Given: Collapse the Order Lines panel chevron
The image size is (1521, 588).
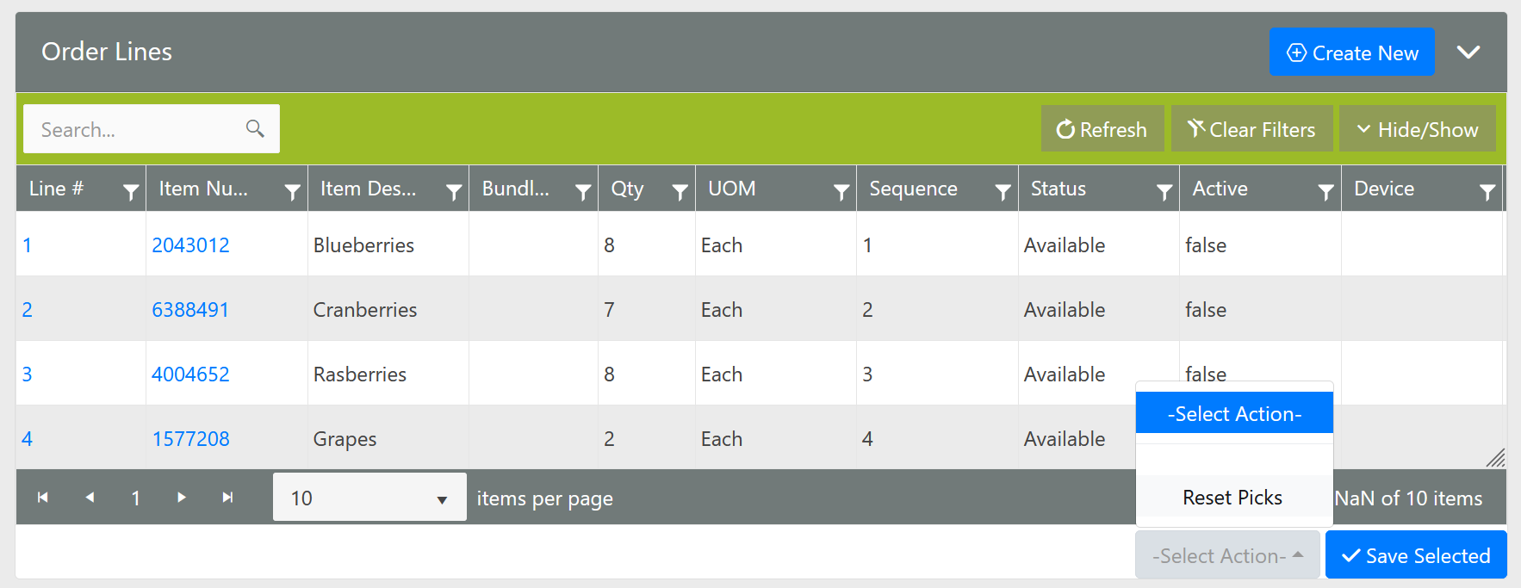Looking at the screenshot, I should (1468, 53).
